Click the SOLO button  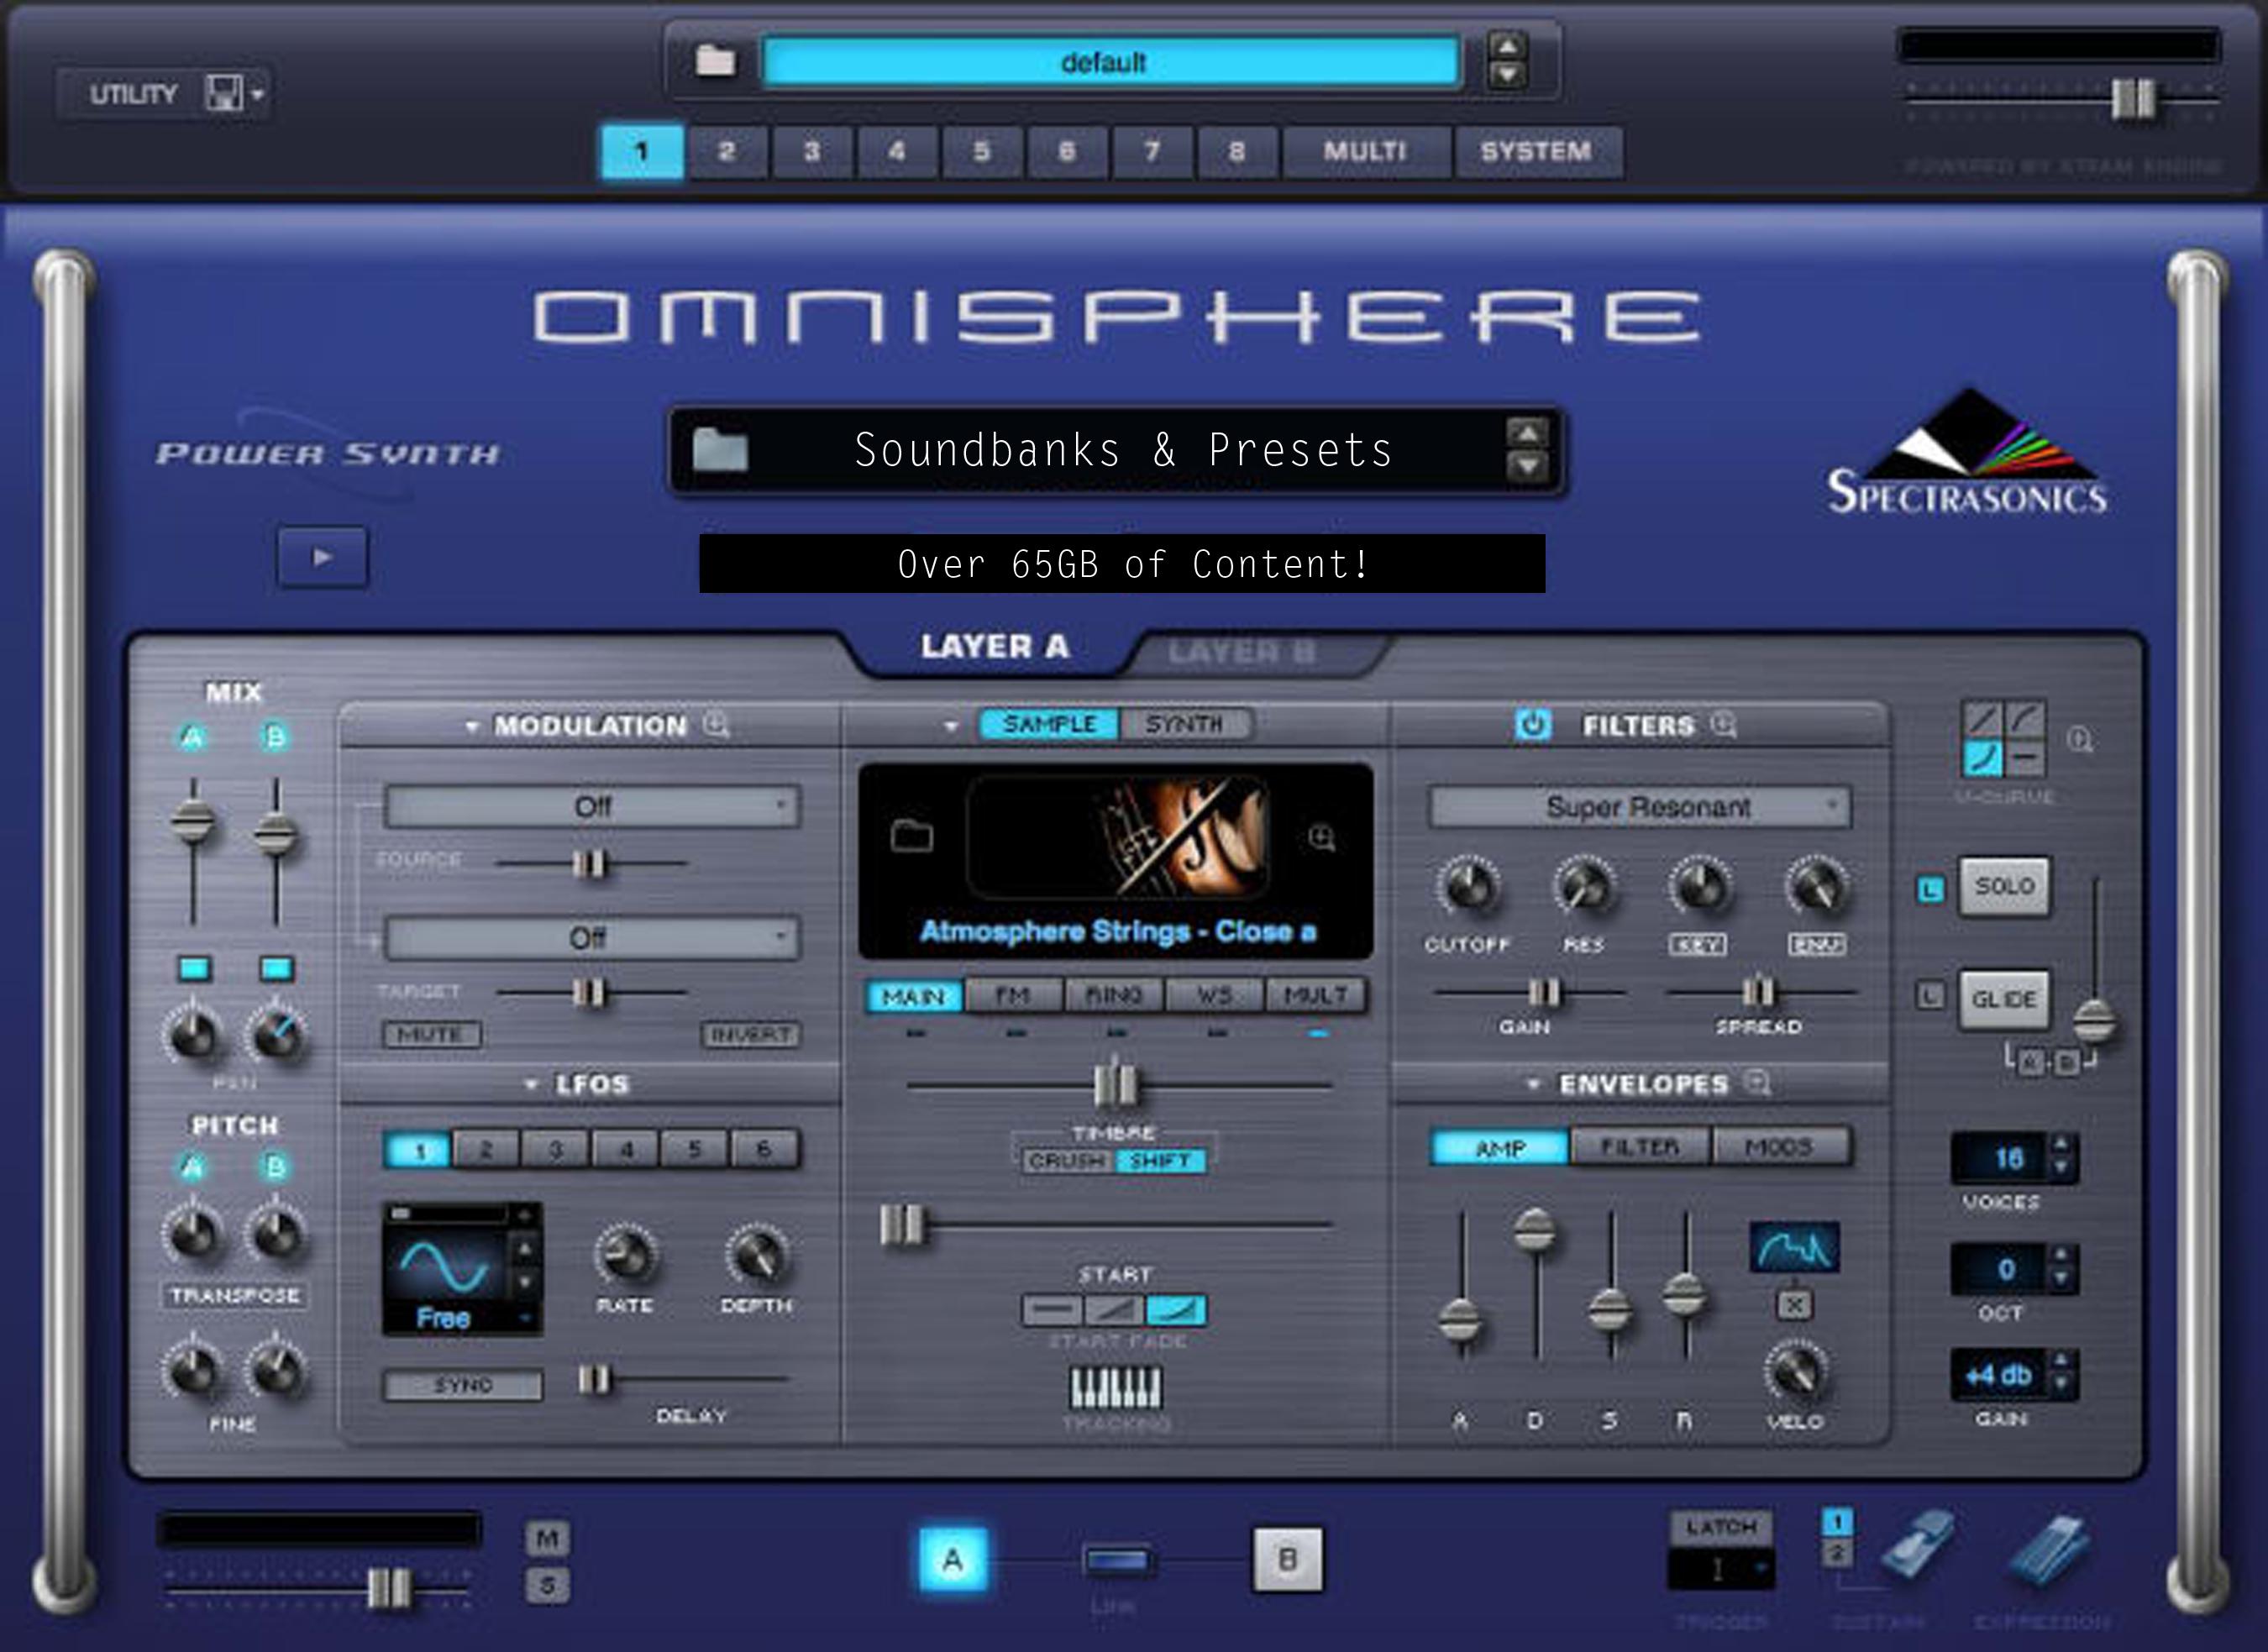coord(2004,886)
